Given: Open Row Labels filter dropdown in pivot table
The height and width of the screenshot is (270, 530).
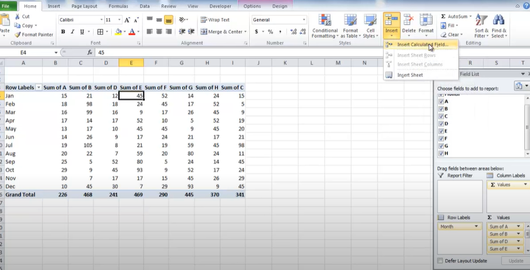Looking at the screenshot, I should pyautogui.click(x=39, y=87).
